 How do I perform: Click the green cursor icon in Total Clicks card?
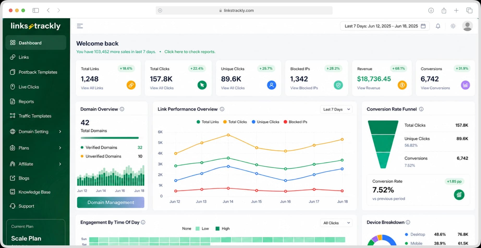[x=202, y=85]
